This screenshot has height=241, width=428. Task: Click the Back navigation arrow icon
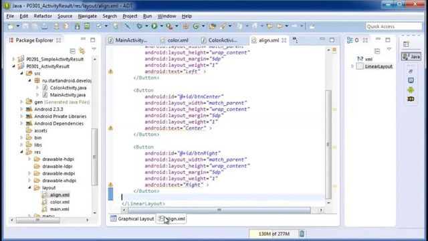pos(280,26)
